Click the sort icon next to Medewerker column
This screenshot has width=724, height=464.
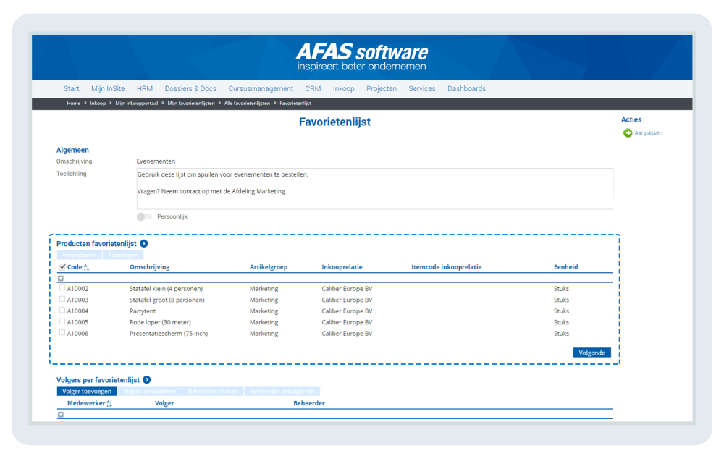[x=108, y=402]
